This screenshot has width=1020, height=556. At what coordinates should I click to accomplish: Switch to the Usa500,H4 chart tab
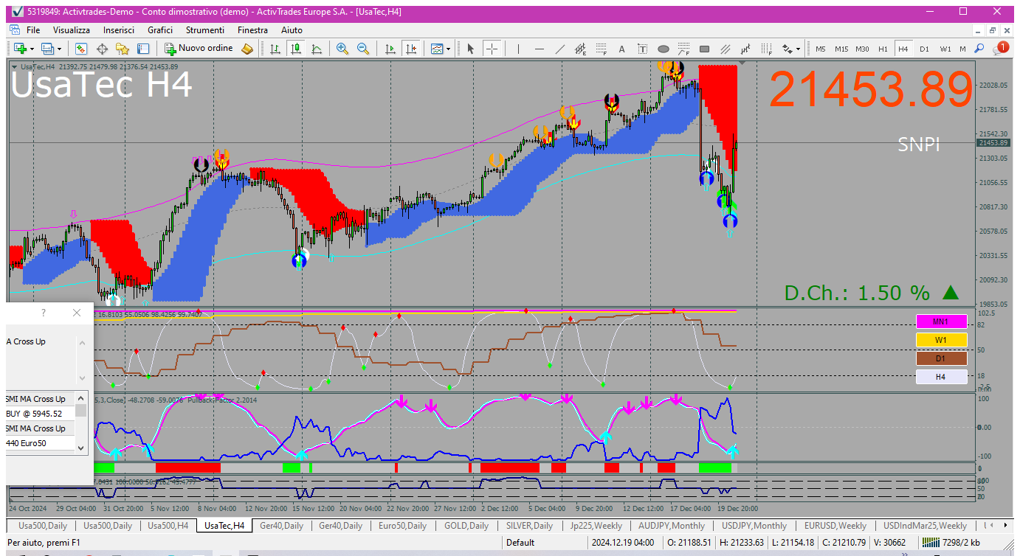coord(168,526)
